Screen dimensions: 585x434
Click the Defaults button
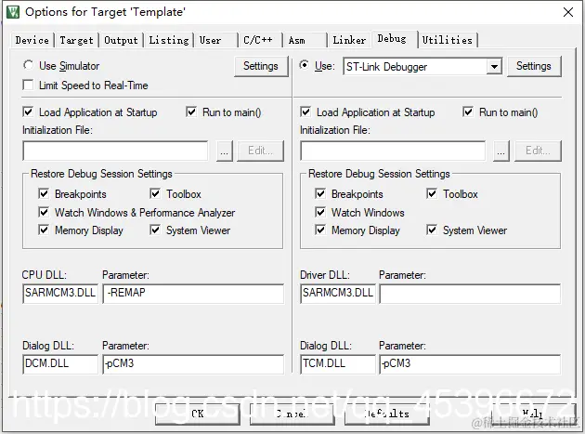coord(387,414)
